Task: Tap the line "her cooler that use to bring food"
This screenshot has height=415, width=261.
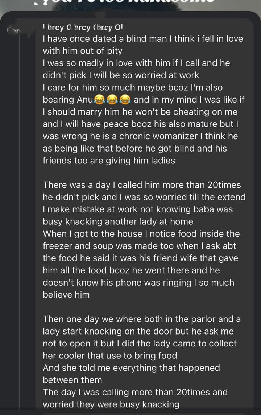Action: pos(110,356)
